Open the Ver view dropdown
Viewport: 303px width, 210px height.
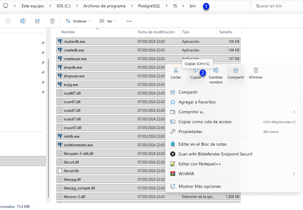pyautogui.click(x=108, y=21)
